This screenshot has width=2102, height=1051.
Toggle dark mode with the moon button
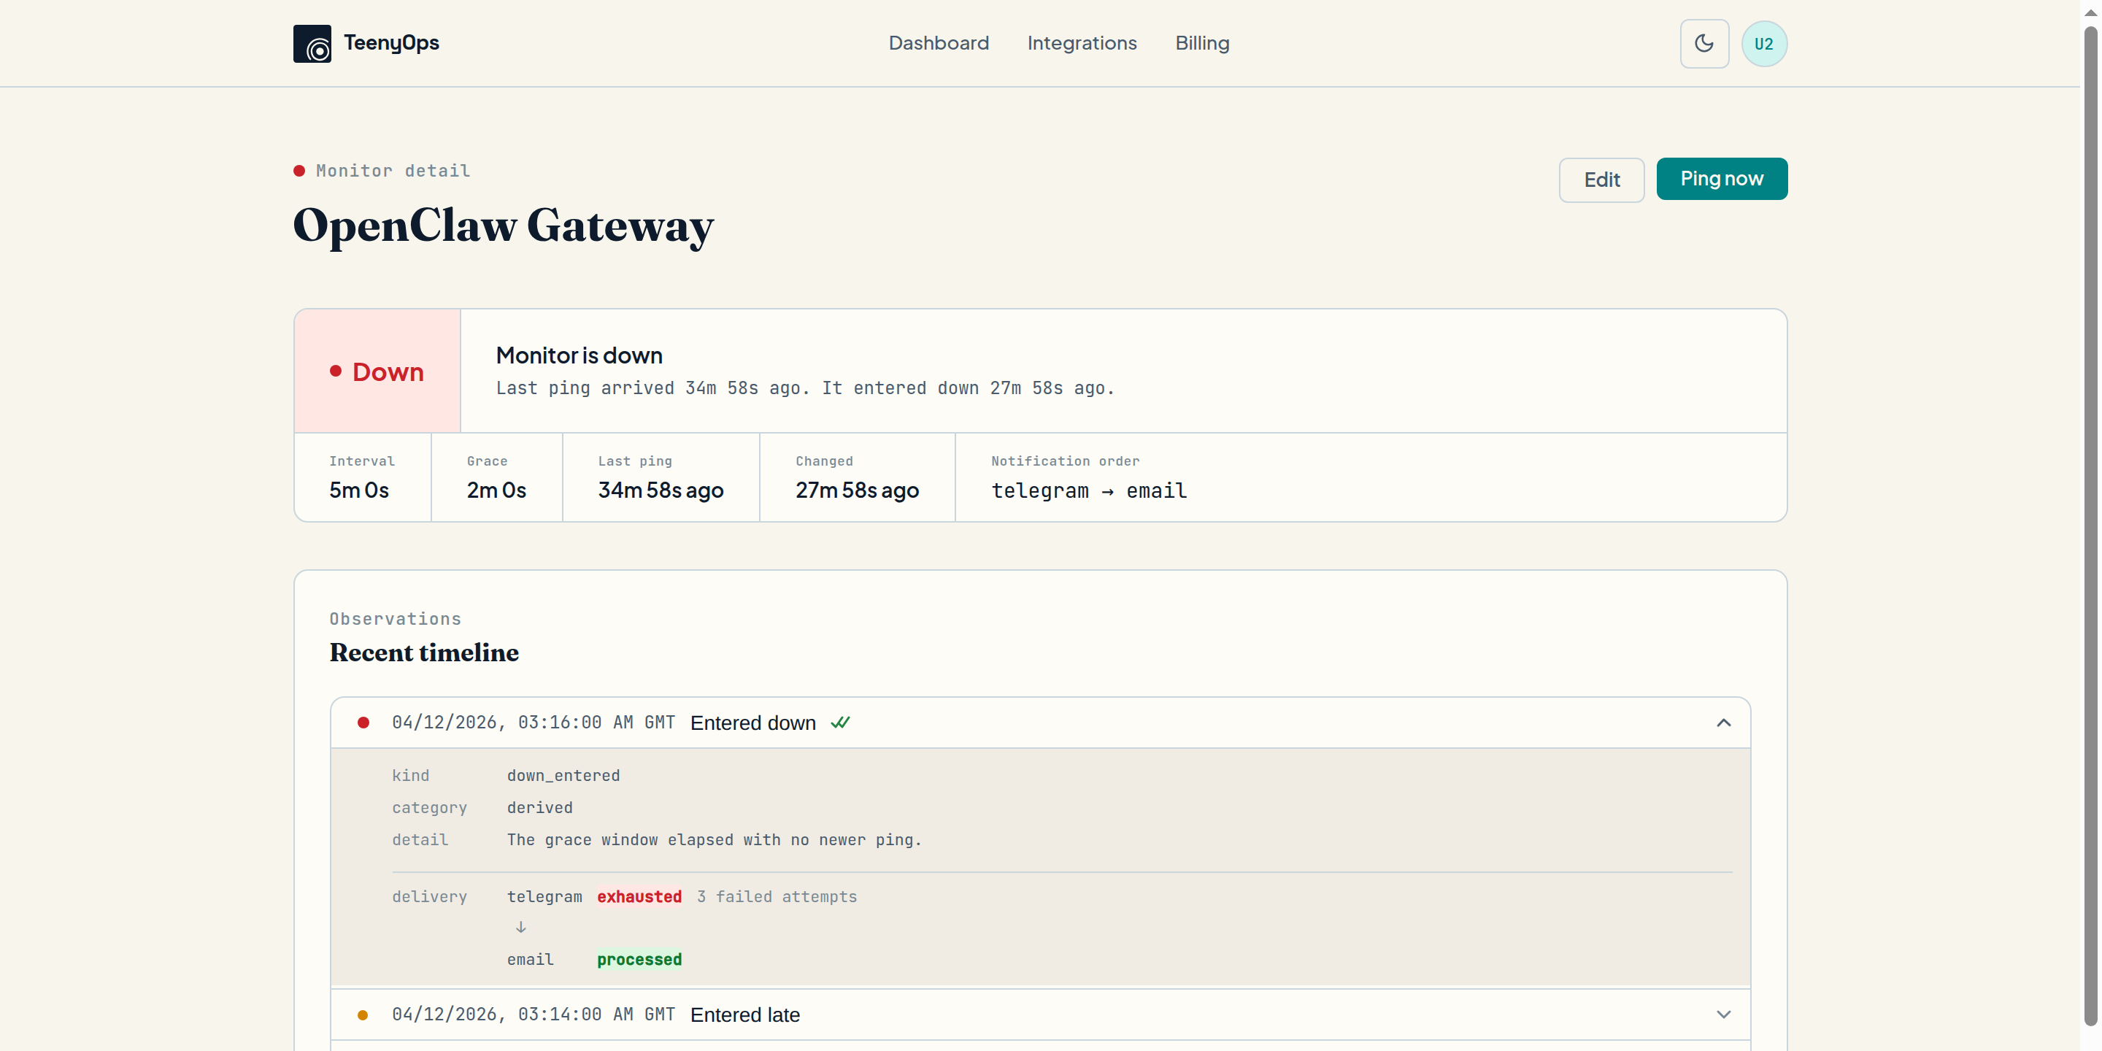1703,43
